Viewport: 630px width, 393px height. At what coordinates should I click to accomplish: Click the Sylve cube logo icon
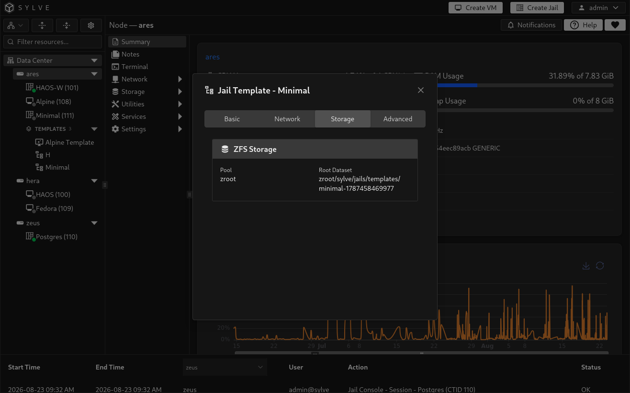pos(10,8)
